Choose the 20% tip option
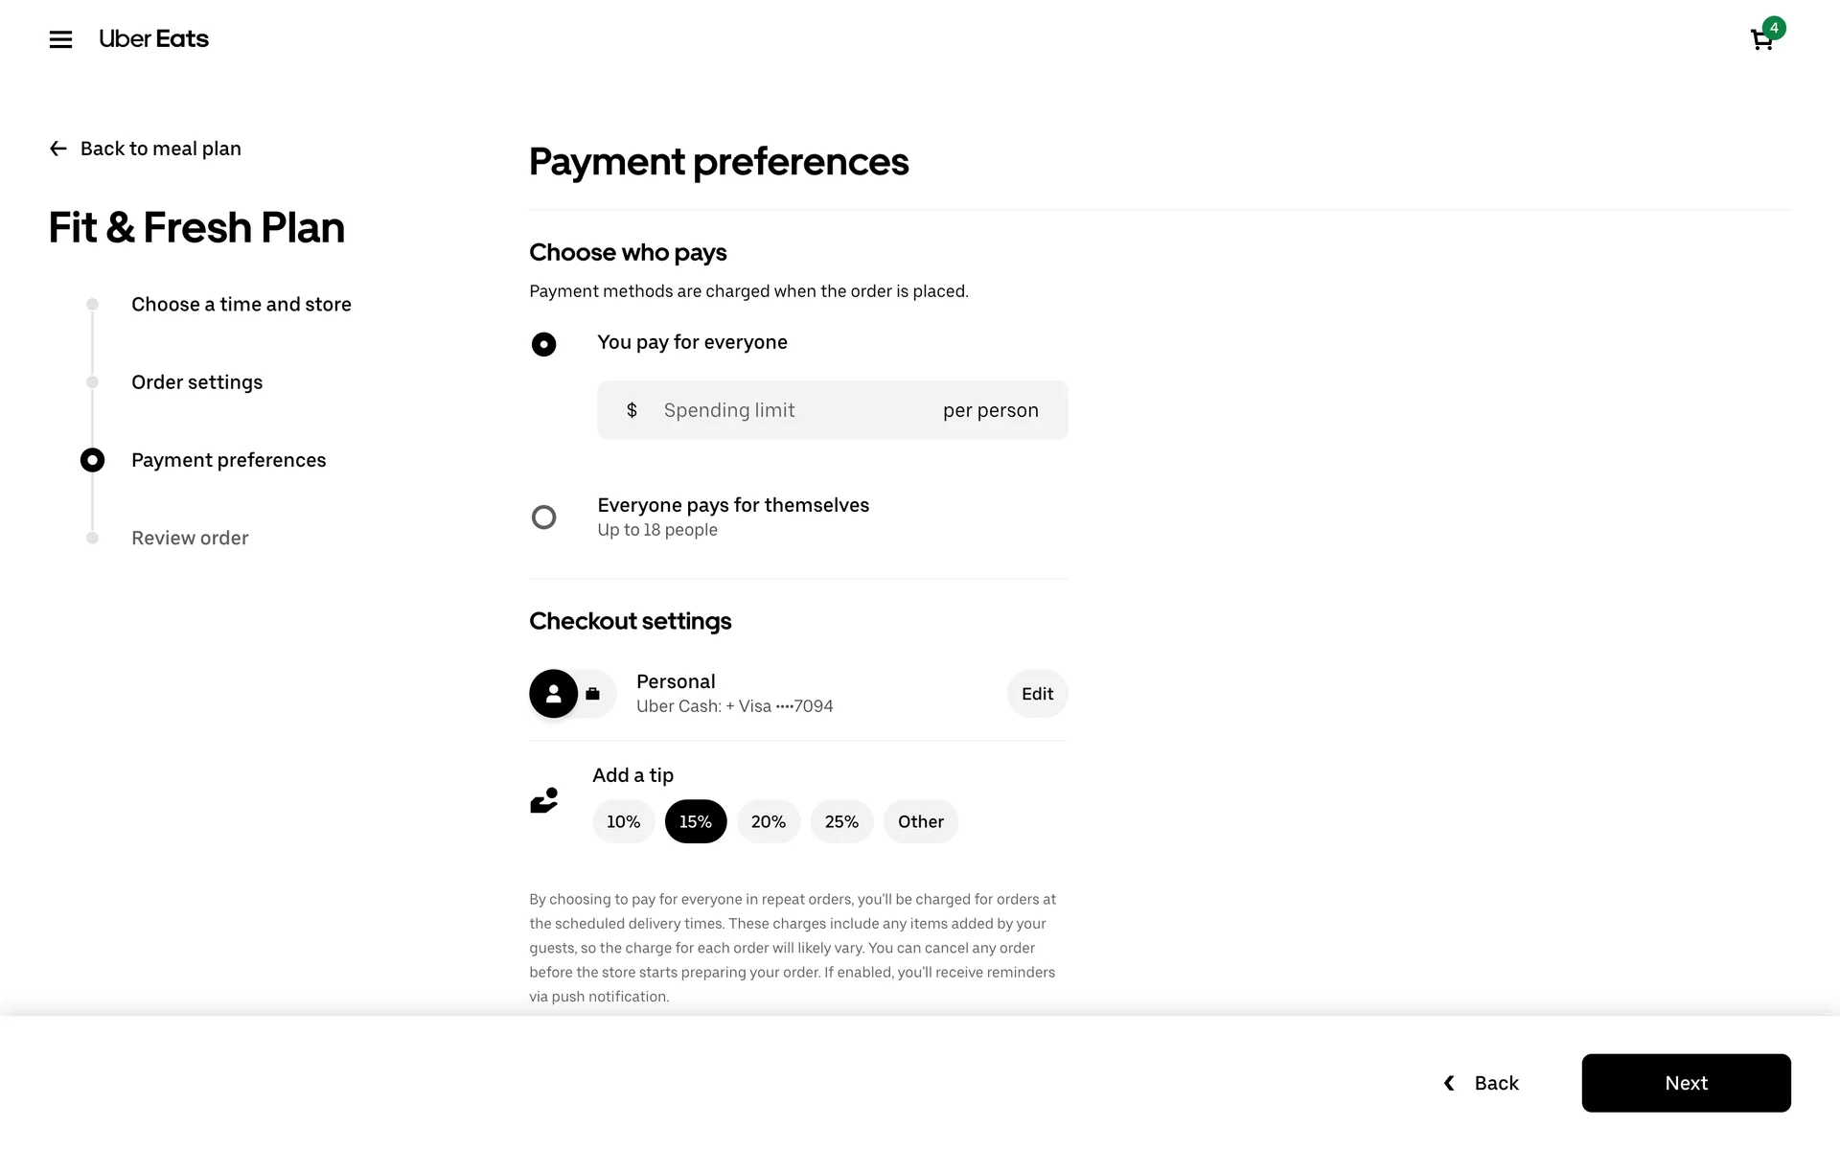This screenshot has height=1150, width=1840. click(x=768, y=821)
